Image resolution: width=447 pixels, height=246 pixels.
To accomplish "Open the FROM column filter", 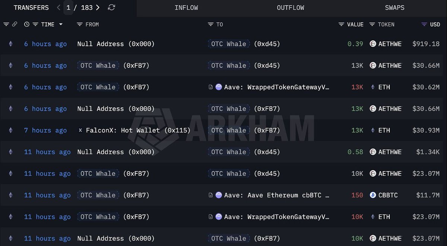I will [79, 24].
